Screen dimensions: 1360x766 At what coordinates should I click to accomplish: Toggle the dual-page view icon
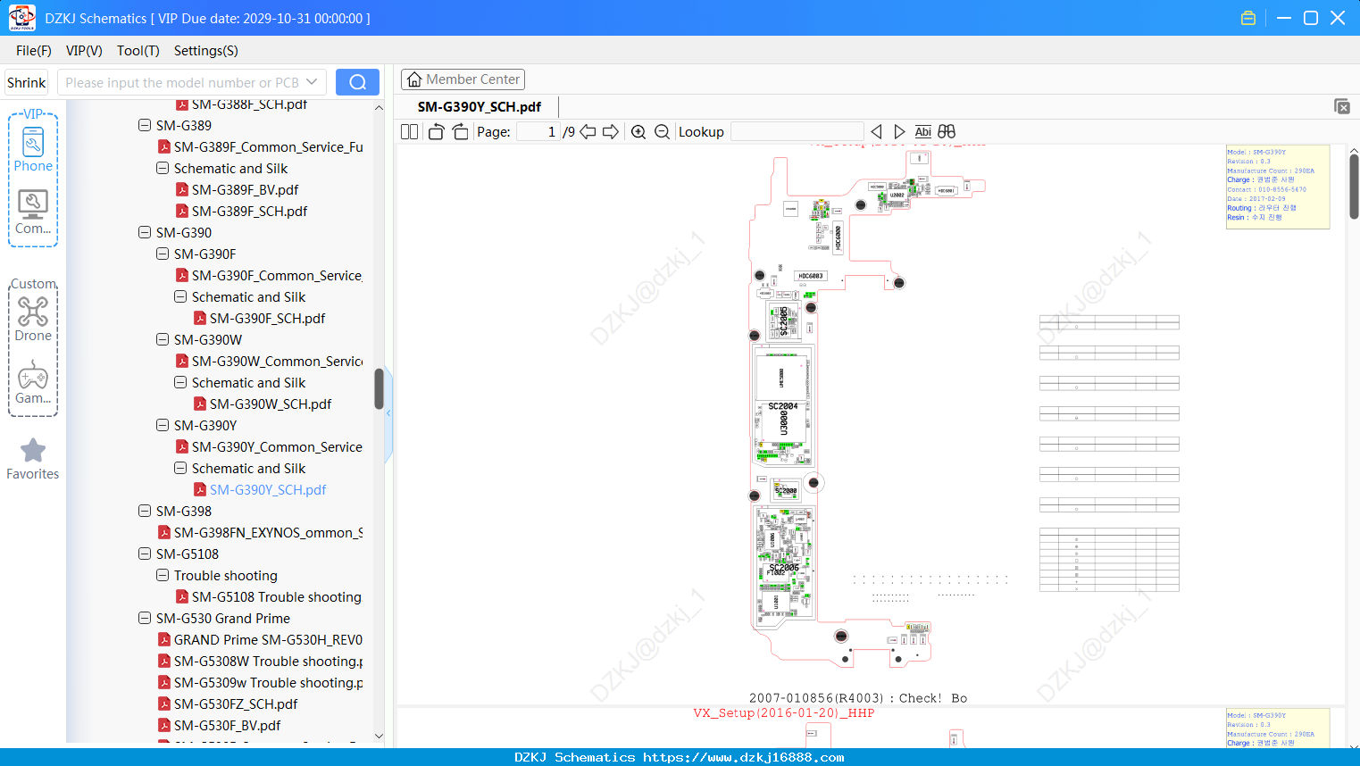pos(409,131)
